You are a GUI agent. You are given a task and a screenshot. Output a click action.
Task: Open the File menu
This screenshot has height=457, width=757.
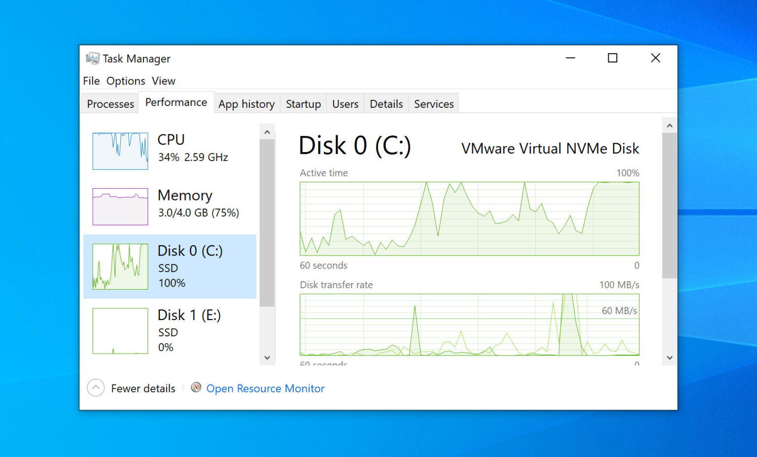[x=91, y=81]
